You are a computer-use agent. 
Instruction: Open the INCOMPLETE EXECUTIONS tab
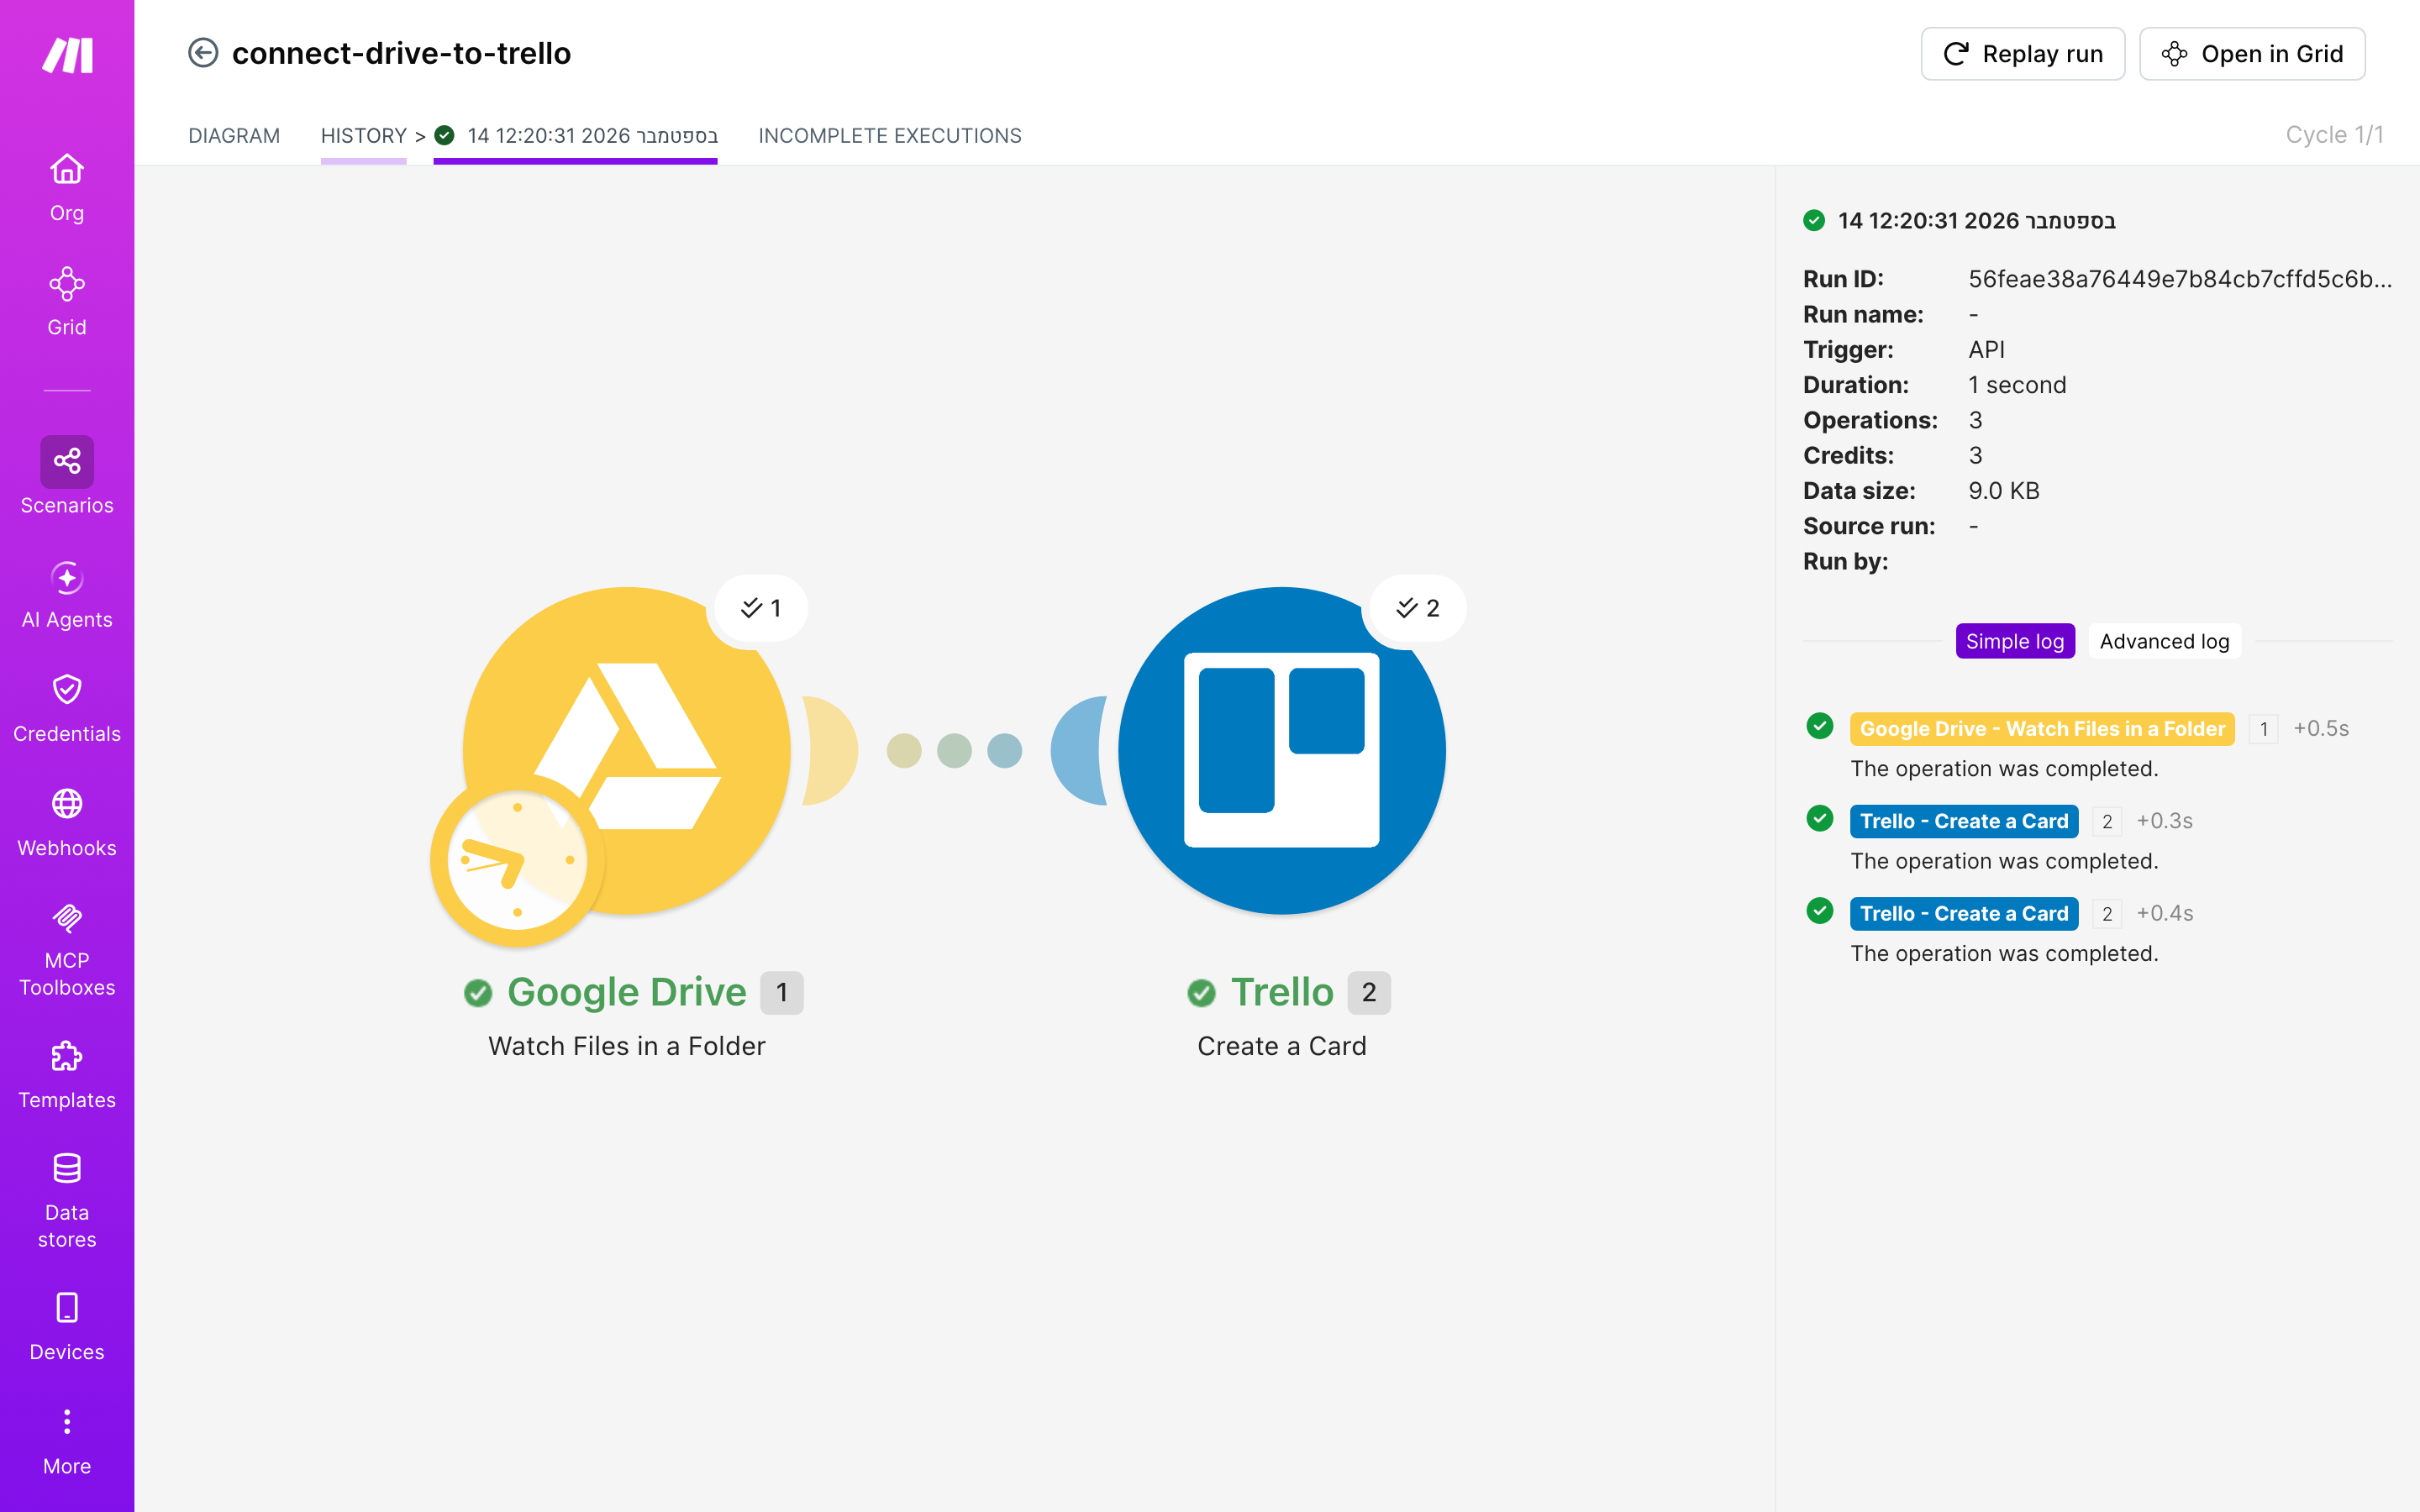pyautogui.click(x=890, y=136)
